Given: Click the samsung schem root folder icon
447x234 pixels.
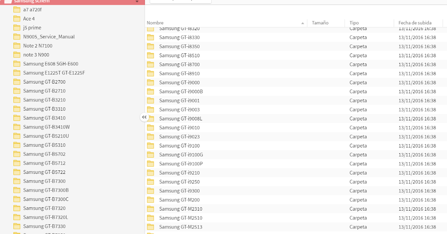Looking at the screenshot, I should pyautogui.click(x=8, y=1).
